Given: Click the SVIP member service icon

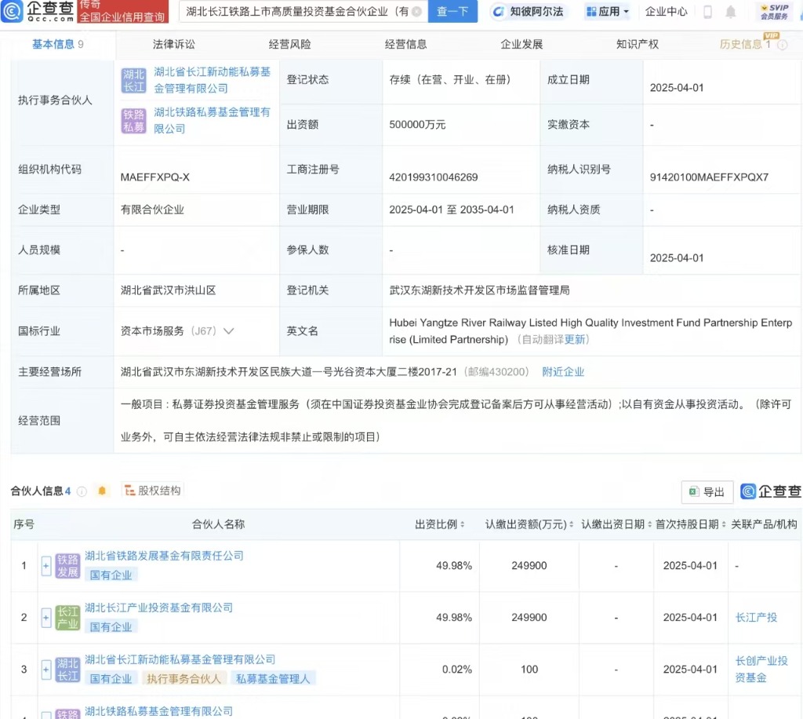Looking at the screenshot, I should pyautogui.click(x=773, y=12).
